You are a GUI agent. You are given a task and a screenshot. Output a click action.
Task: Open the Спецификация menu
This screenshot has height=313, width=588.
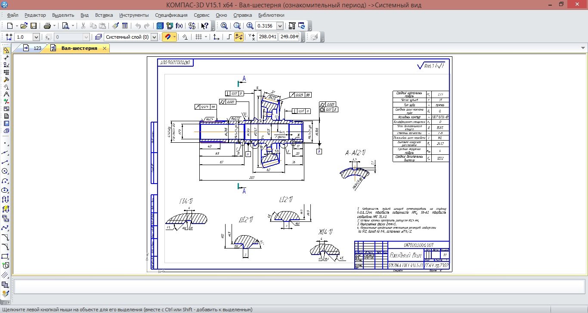[x=171, y=15]
